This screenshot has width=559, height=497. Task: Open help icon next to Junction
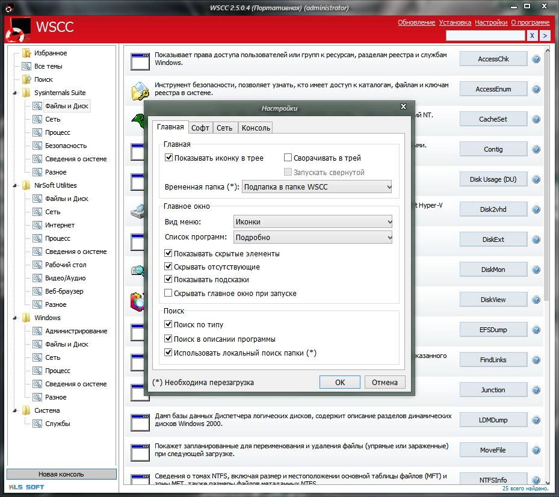(536, 390)
